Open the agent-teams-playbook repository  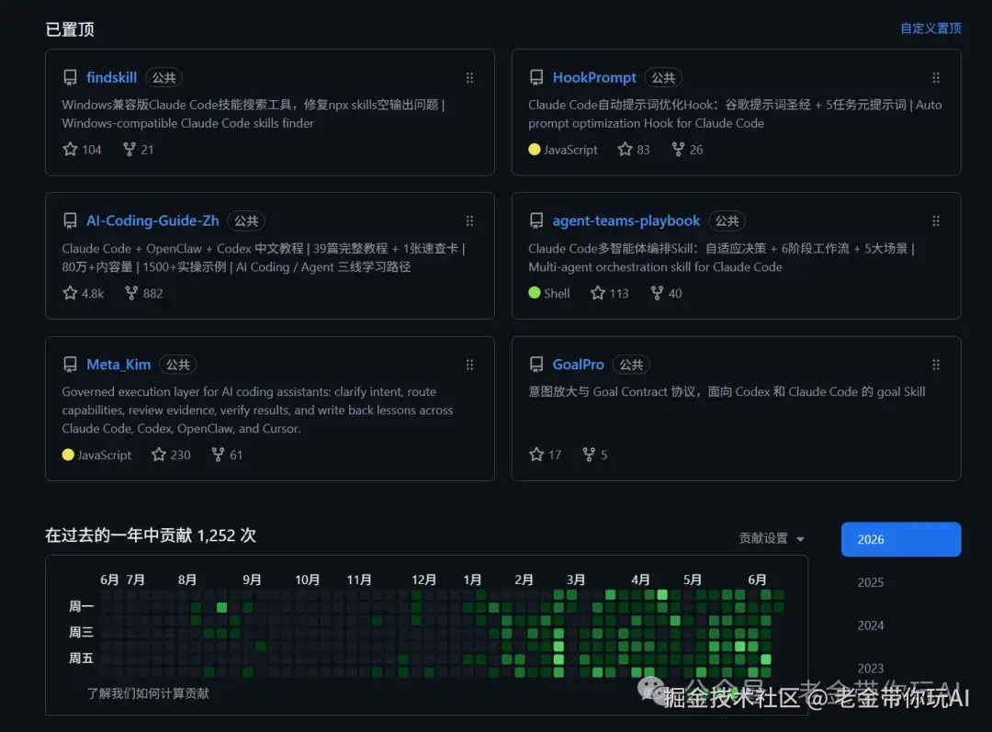click(626, 220)
